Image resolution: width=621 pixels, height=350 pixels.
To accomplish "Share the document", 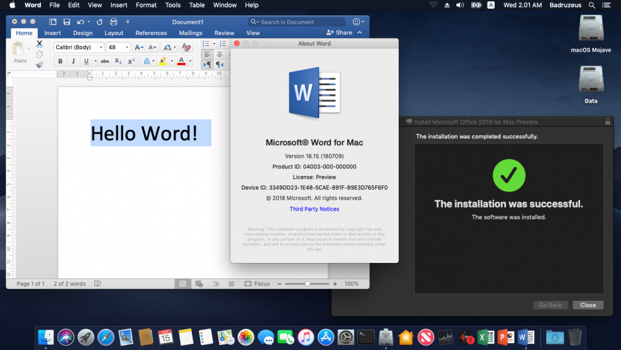I will pos(339,32).
